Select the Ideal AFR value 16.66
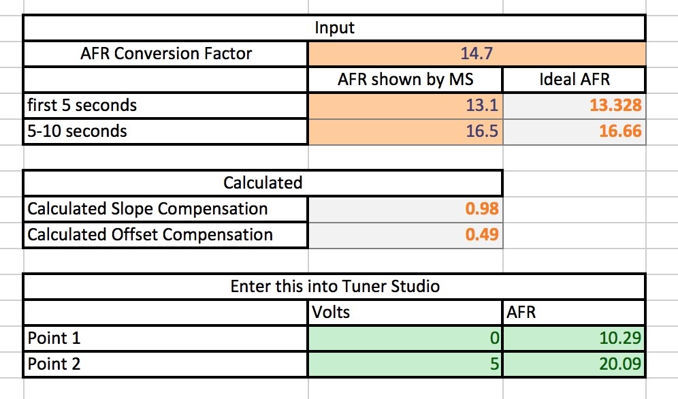This screenshot has height=399, width=678. coord(573,131)
